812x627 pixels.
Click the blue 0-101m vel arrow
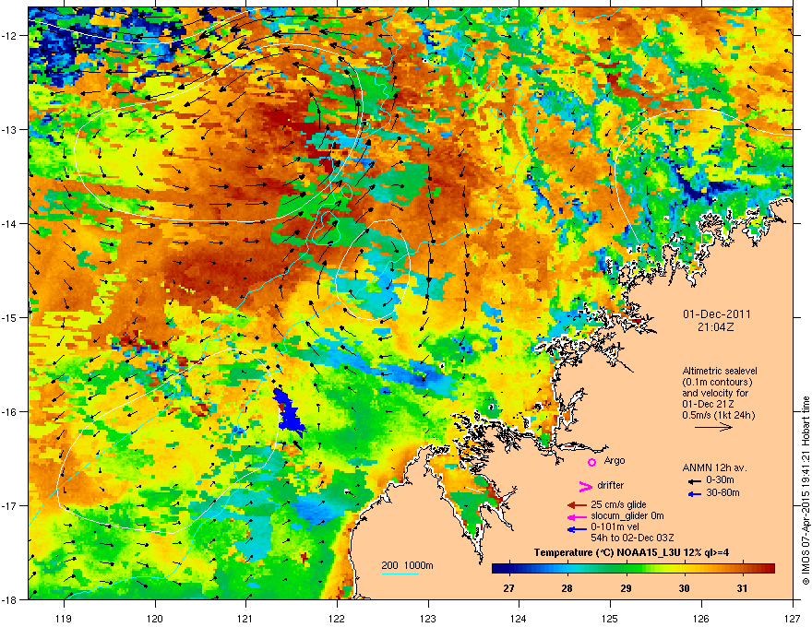(x=577, y=529)
